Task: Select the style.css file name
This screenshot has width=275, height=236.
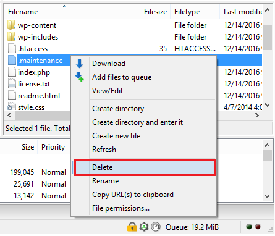Action: pyautogui.click(x=31, y=107)
